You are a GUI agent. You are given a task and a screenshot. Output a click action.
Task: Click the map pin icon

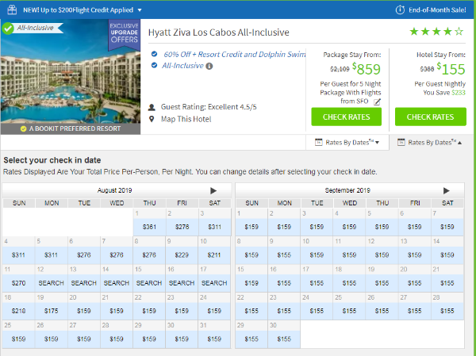152,119
